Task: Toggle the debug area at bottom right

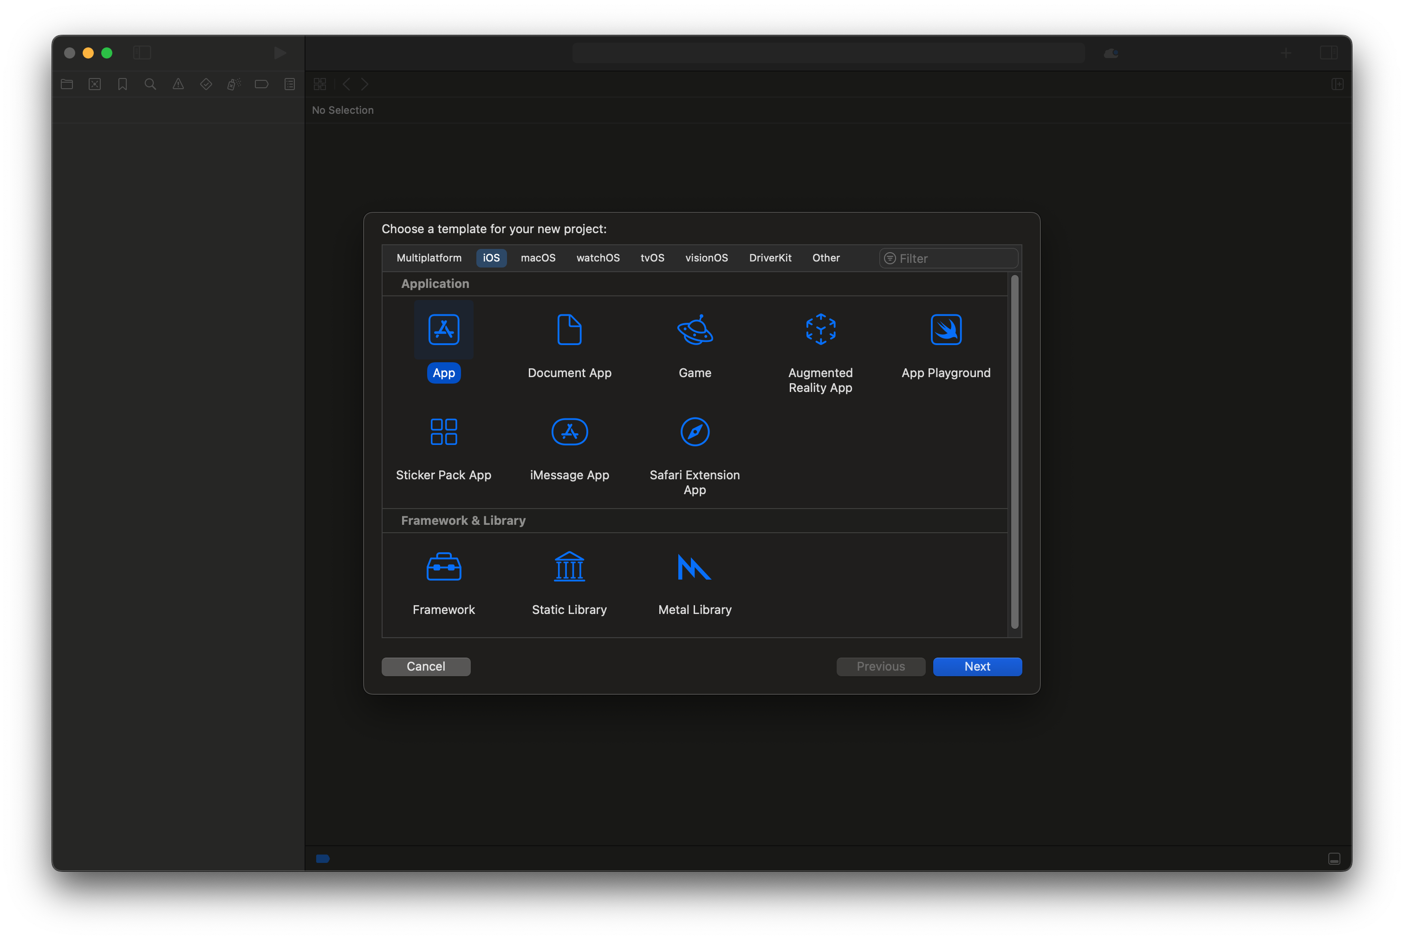Action: click(1334, 858)
